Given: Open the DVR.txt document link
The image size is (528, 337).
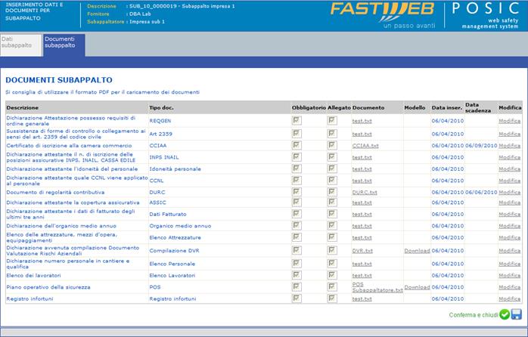Looking at the screenshot, I should point(362,251).
